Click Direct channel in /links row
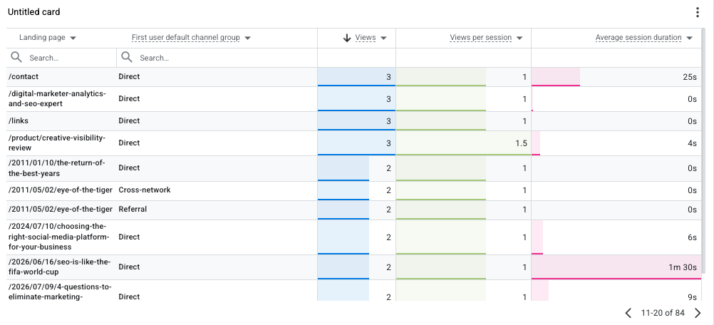The height and width of the screenshot is (325, 714). [129, 121]
